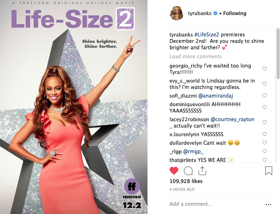Open the 109,928 likes list
This screenshot has height=214, width=280.
186,181
